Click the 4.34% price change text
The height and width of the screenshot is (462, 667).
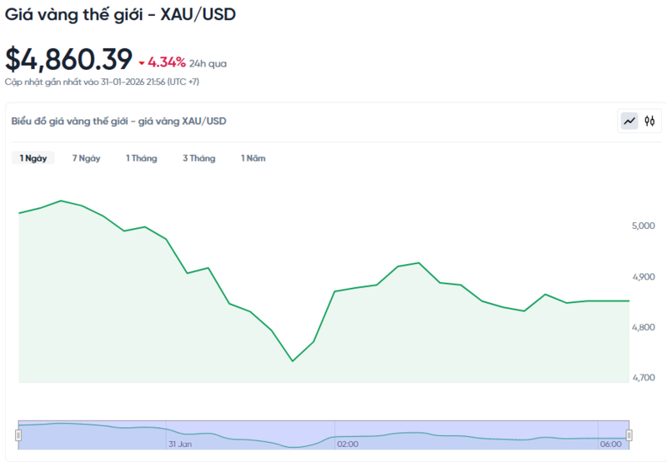(x=167, y=62)
